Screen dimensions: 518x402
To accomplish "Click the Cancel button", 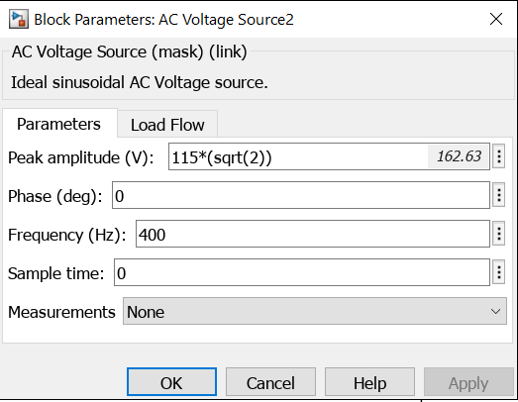I will click(x=270, y=382).
